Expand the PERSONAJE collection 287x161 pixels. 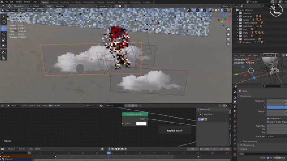pyautogui.click(x=237, y=17)
